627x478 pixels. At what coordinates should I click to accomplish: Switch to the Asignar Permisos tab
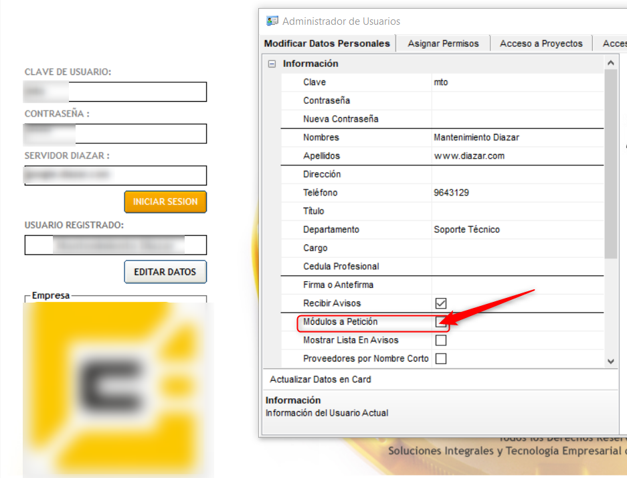[443, 44]
